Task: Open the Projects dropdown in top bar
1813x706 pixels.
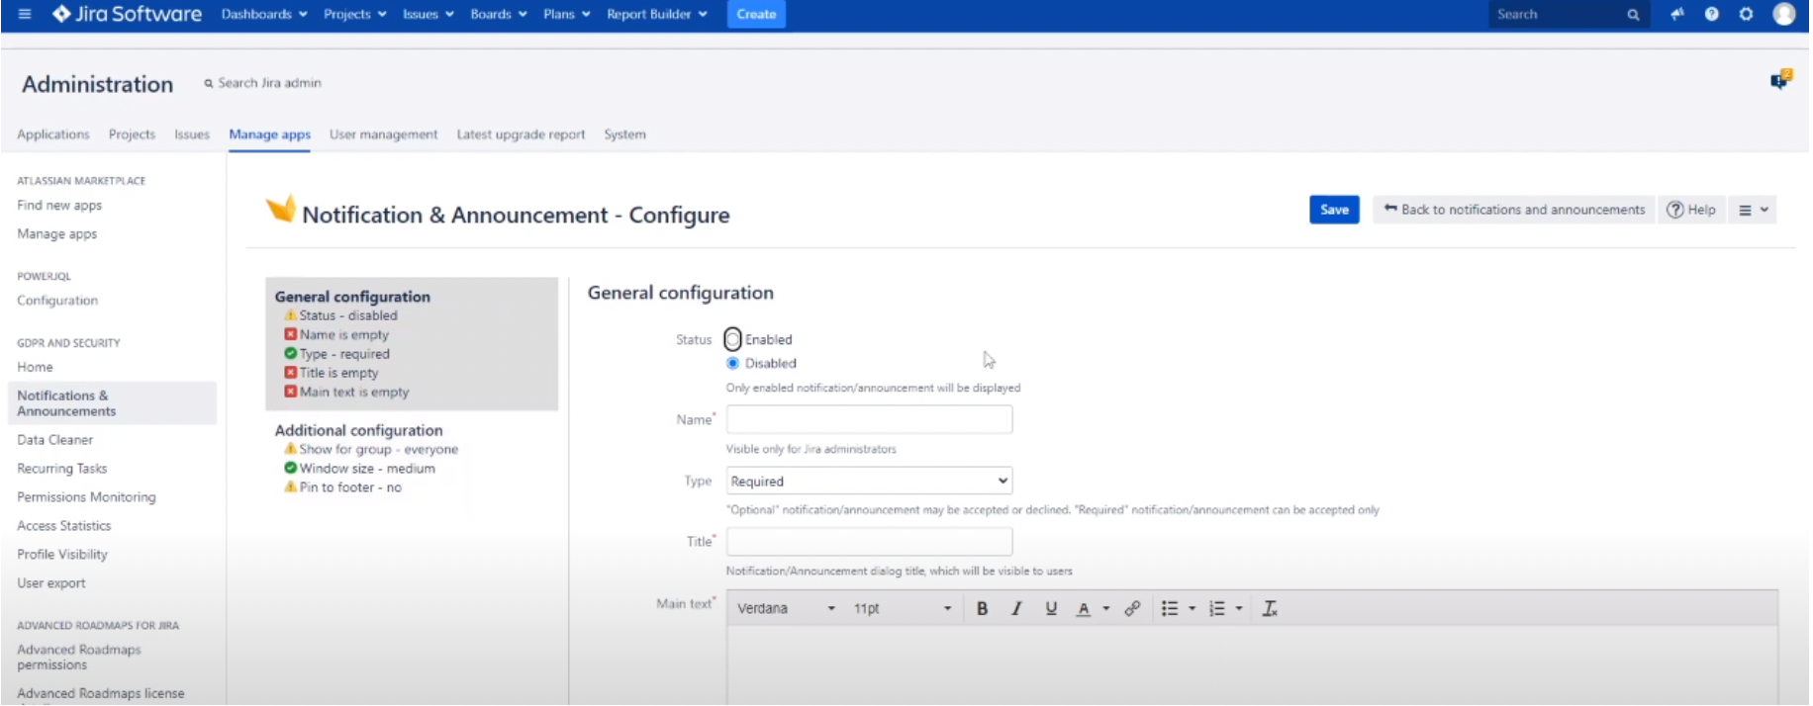Action: click(355, 14)
